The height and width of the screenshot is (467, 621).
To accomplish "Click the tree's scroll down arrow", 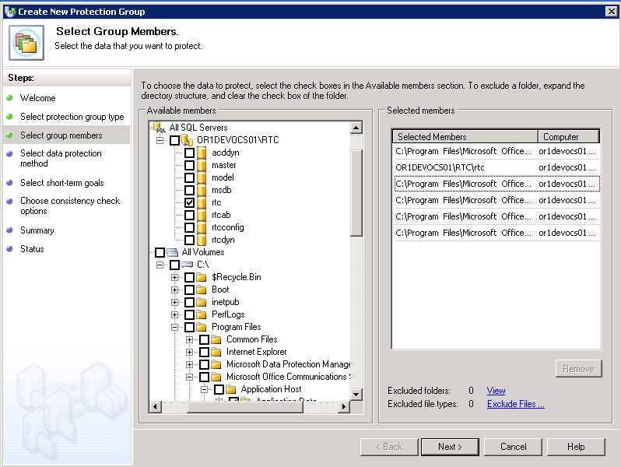I will pos(356,394).
